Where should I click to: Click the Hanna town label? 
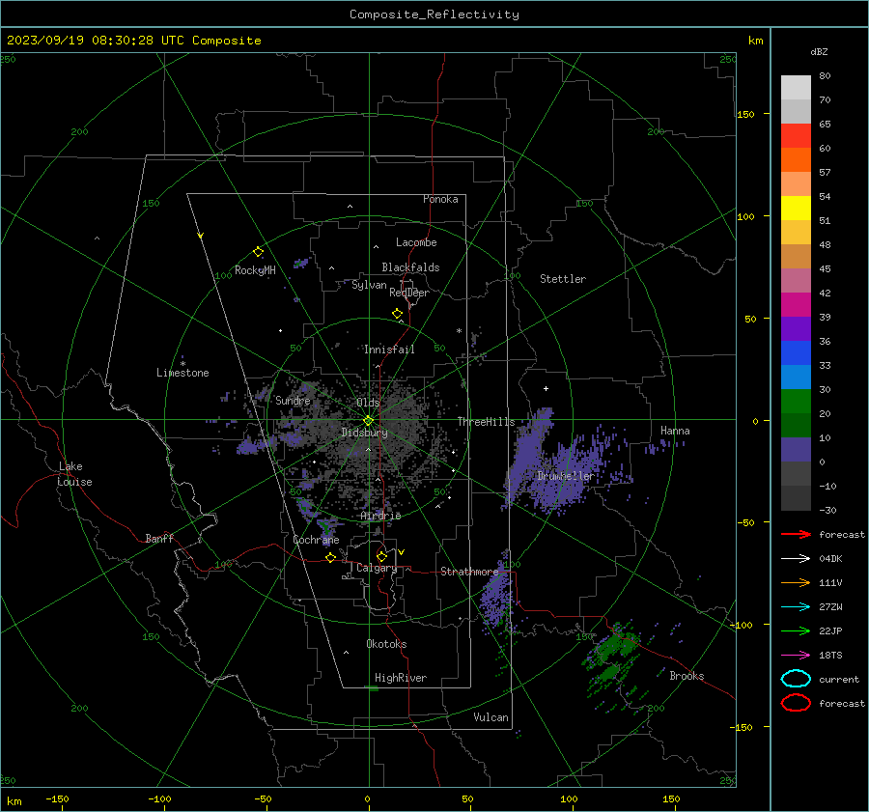[x=675, y=431]
